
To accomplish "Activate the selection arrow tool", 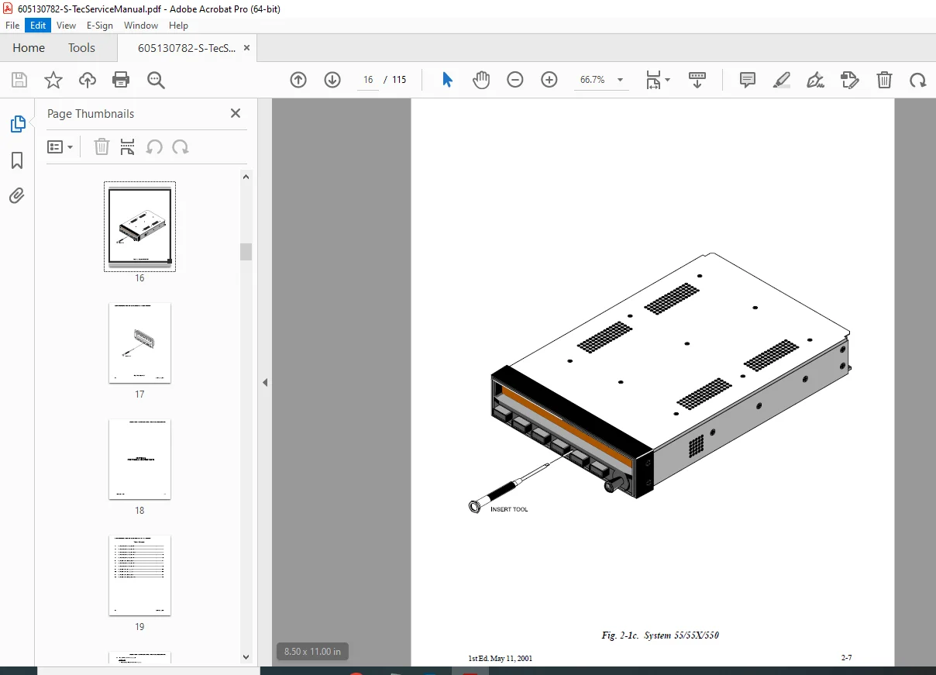I will click(x=447, y=80).
